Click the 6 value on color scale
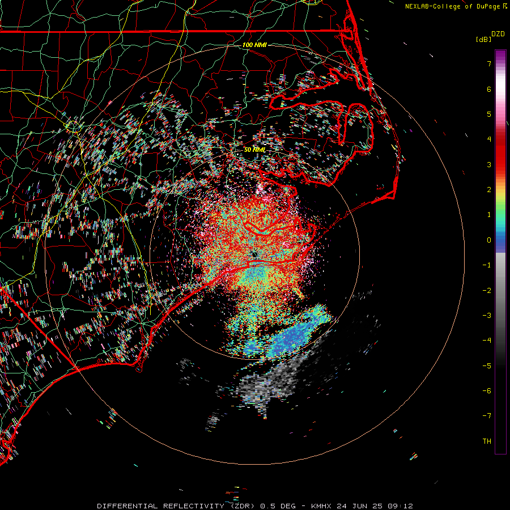The width and height of the screenshot is (510, 510). [x=489, y=89]
